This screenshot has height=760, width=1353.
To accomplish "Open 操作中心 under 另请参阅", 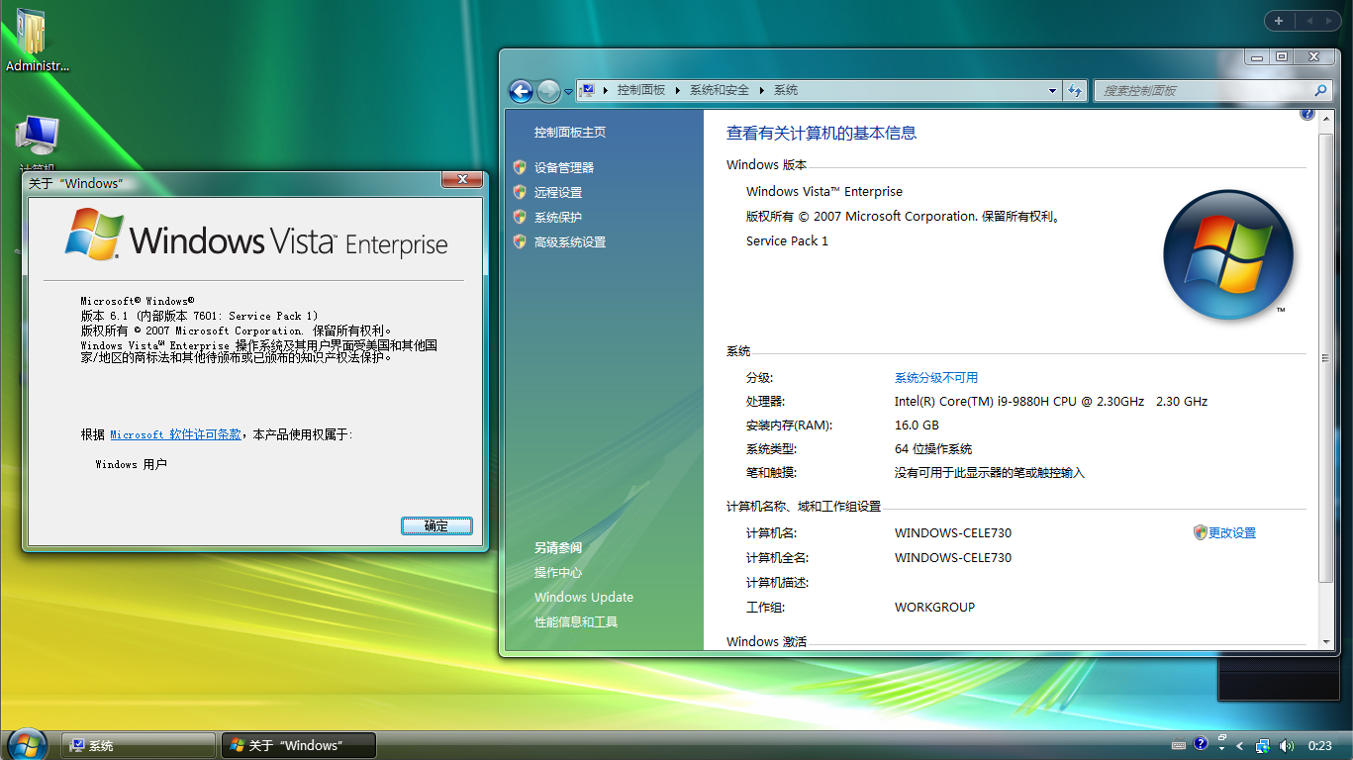I will pos(558,573).
